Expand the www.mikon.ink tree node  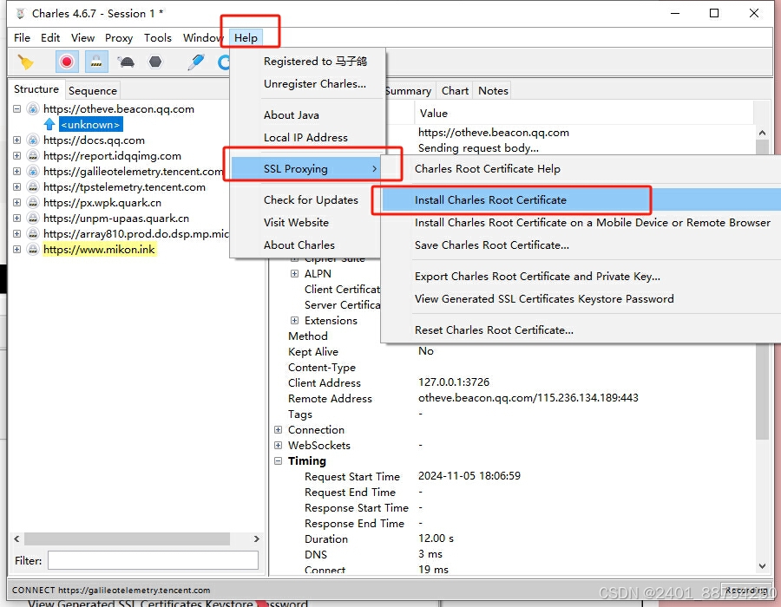click(17, 249)
